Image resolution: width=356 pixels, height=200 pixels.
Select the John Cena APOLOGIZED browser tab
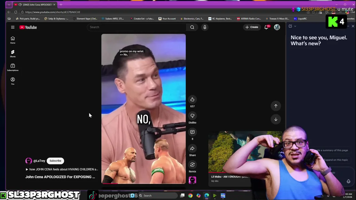tap(35, 5)
